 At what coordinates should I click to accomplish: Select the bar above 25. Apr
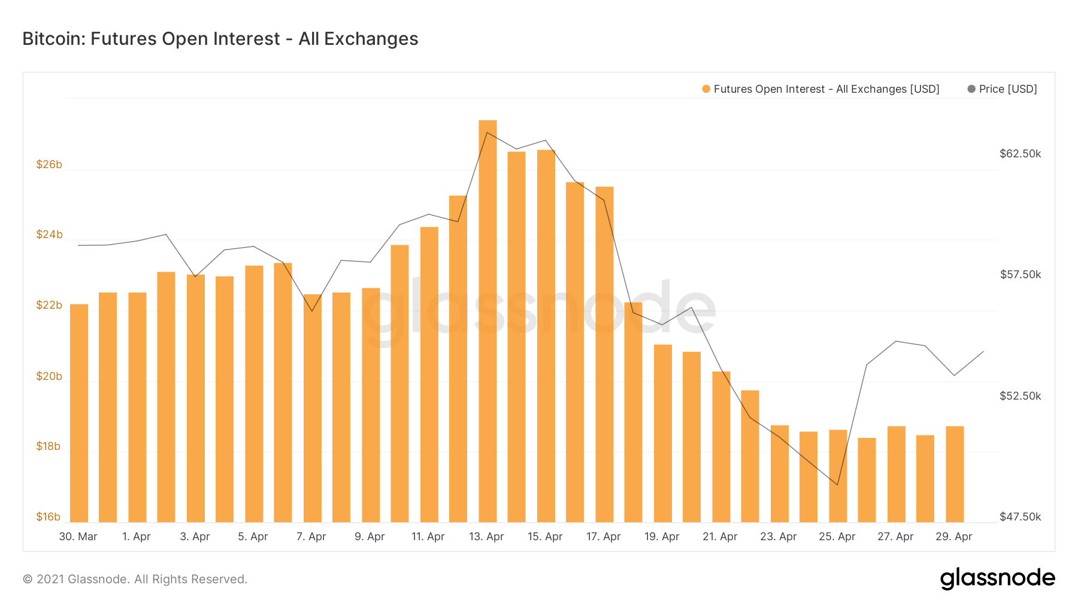point(838,476)
